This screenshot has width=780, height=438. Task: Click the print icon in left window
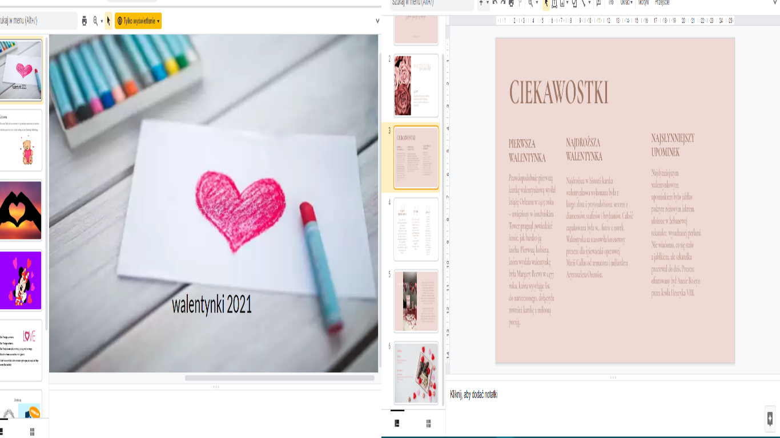[85, 21]
